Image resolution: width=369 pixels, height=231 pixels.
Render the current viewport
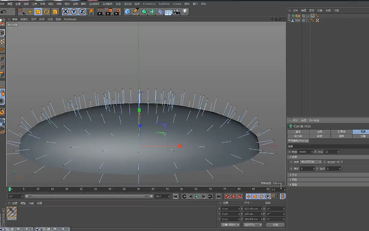tap(99, 12)
